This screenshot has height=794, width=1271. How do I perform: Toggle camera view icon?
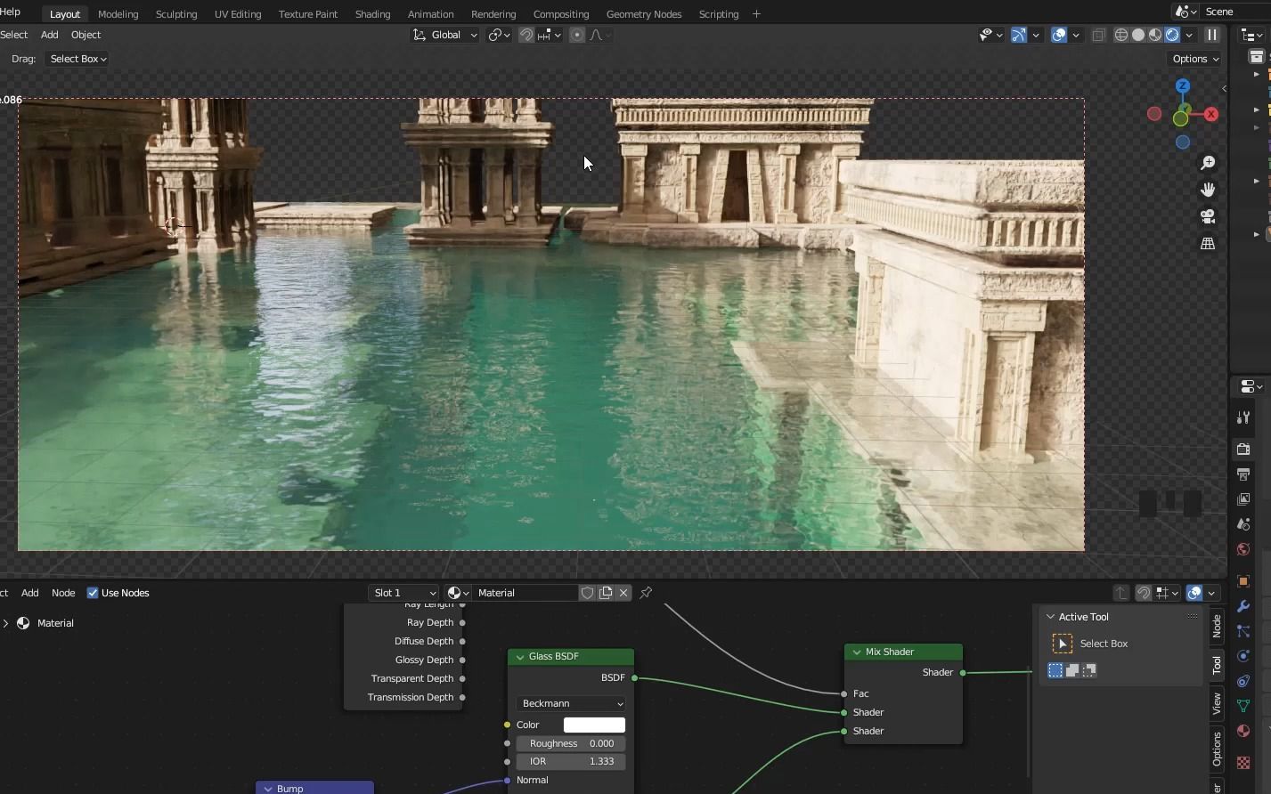click(1208, 216)
